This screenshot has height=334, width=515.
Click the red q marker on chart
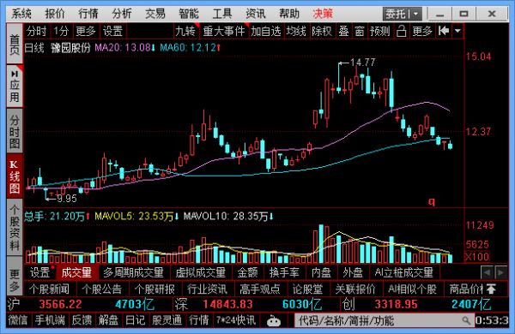(x=432, y=201)
